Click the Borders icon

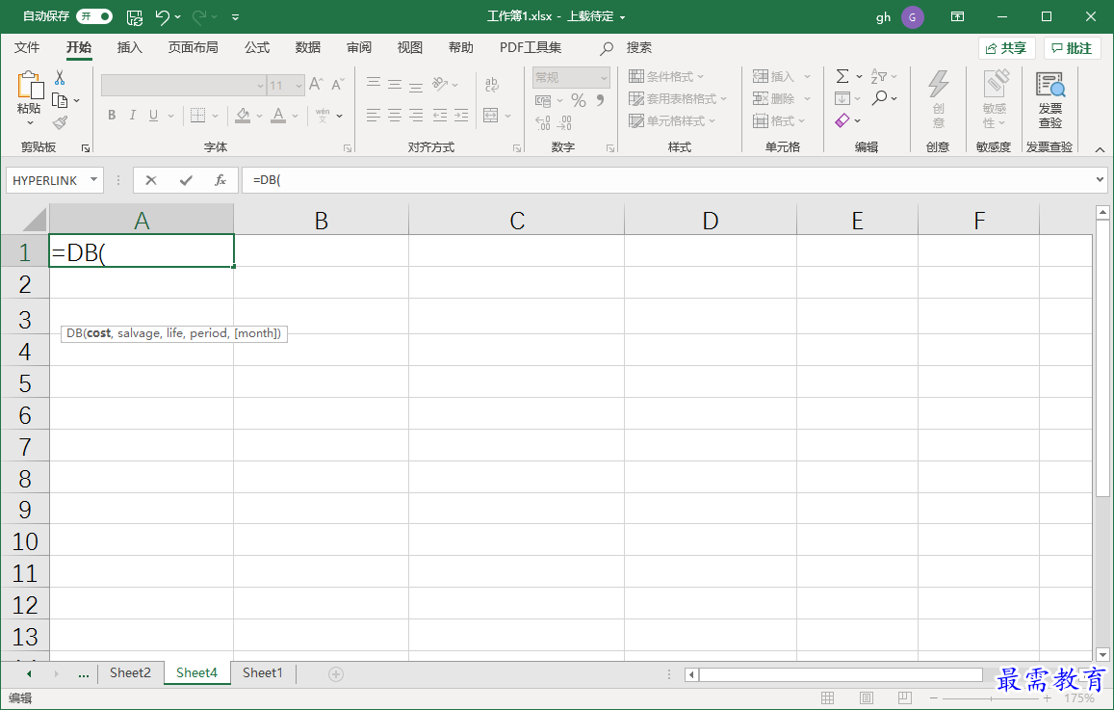tap(198, 116)
